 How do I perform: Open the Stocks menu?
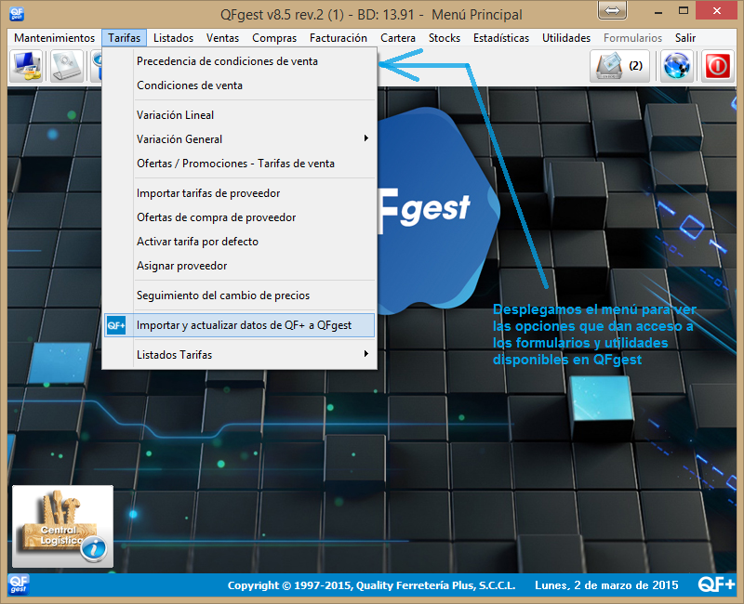(445, 38)
